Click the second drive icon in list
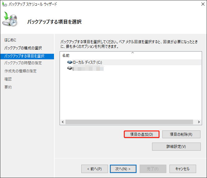207x178 pixels. [70, 68]
